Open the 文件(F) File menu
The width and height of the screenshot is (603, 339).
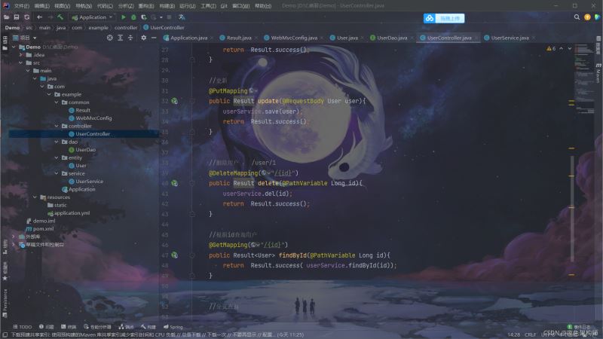22,6
